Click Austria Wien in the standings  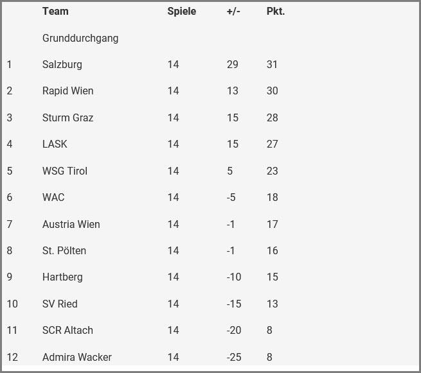71,224
